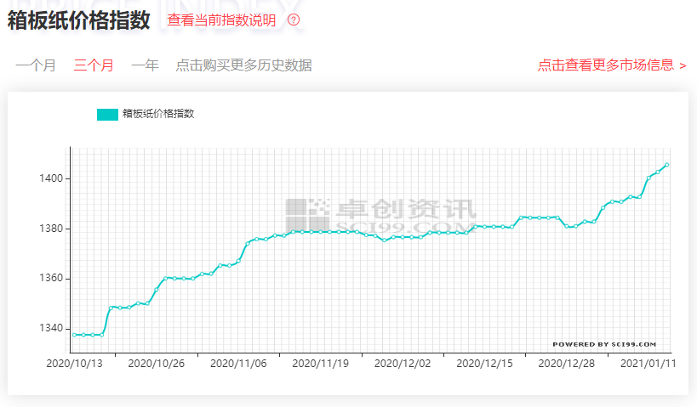697x407 pixels.
Task: Toggle the teal 箱板纸价格指数 legend swatch
Action: [x=107, y=114]
